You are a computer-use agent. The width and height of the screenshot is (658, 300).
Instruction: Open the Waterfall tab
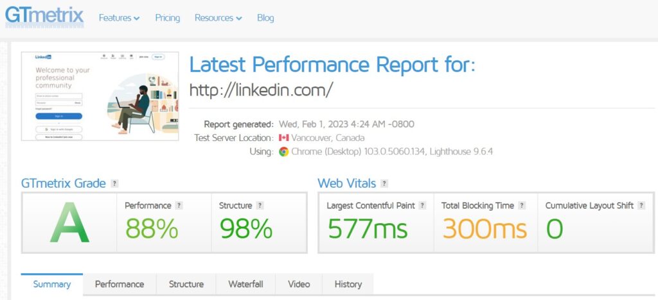point(245,284)
